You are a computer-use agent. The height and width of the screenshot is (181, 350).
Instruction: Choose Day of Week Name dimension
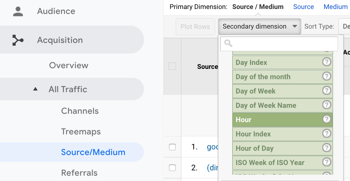click(283, 105)
